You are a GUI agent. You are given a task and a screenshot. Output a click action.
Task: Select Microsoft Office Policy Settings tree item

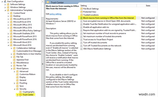tap(27, 30)
